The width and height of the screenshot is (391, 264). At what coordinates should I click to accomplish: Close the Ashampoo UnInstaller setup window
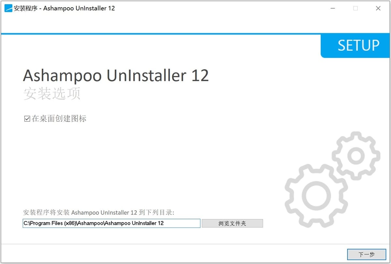(378, 8)
